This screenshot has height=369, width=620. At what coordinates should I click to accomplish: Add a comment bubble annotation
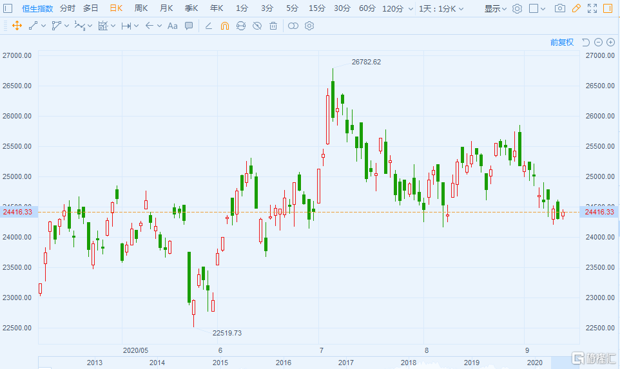pyautogui.click(x=189, y=26)
